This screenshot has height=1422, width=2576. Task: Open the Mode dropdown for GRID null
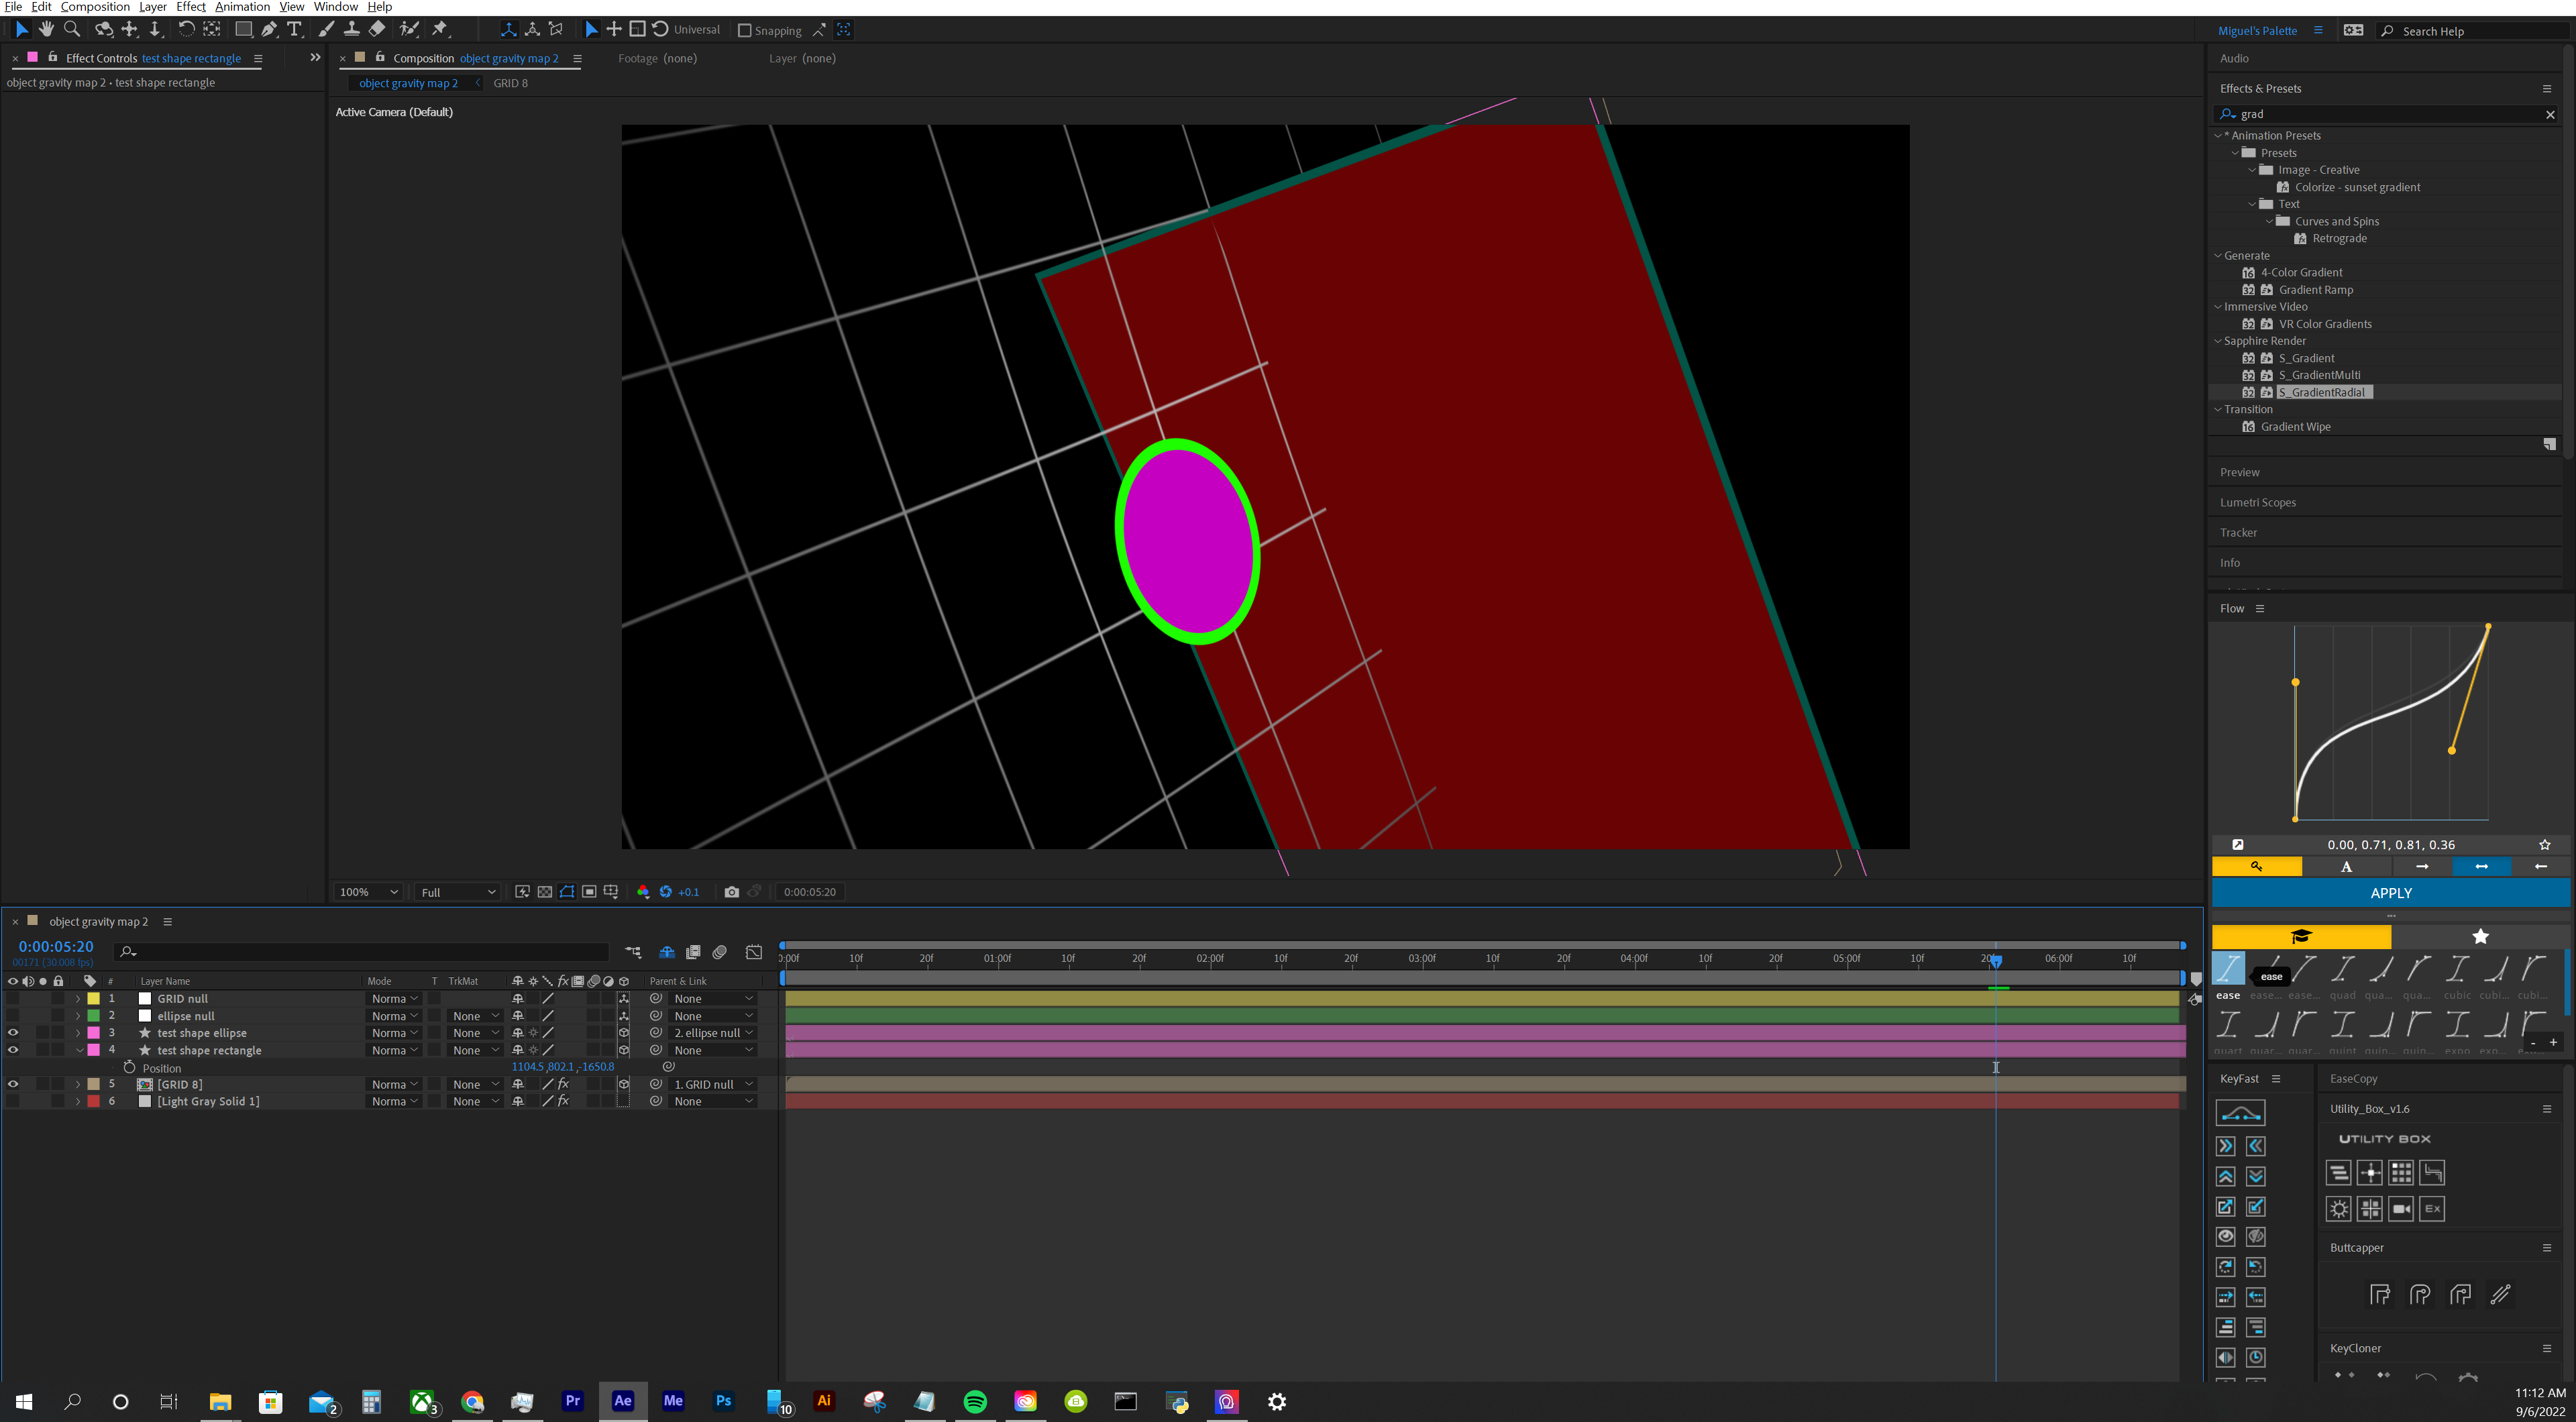point(394,998)
